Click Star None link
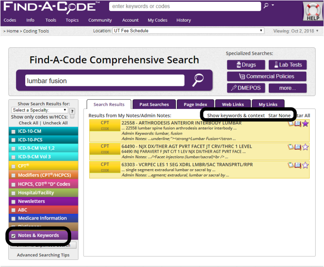 point(279,116)
